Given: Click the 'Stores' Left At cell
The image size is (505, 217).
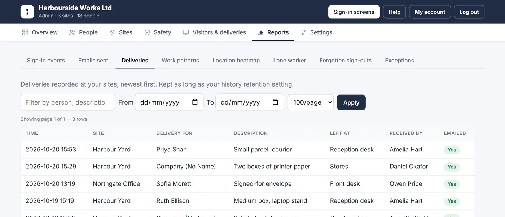Looking at the screenshot, I should pos(339,167).
